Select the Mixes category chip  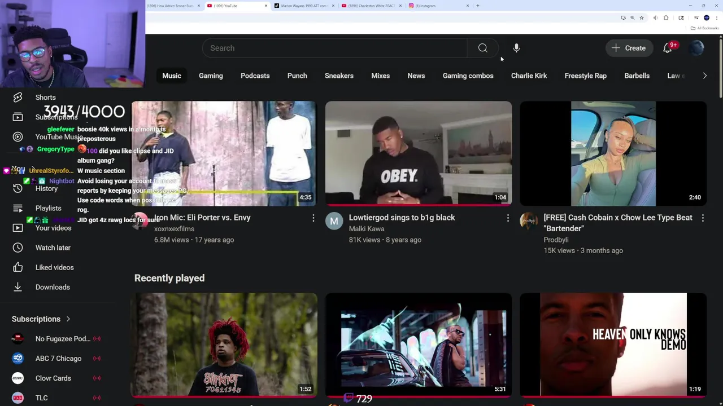pyautogui.click(x=380, y=76)
